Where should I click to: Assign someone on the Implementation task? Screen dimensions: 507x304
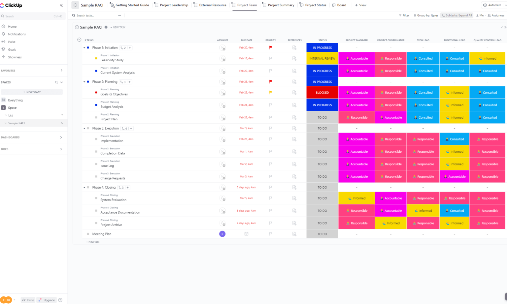point(222,139)
